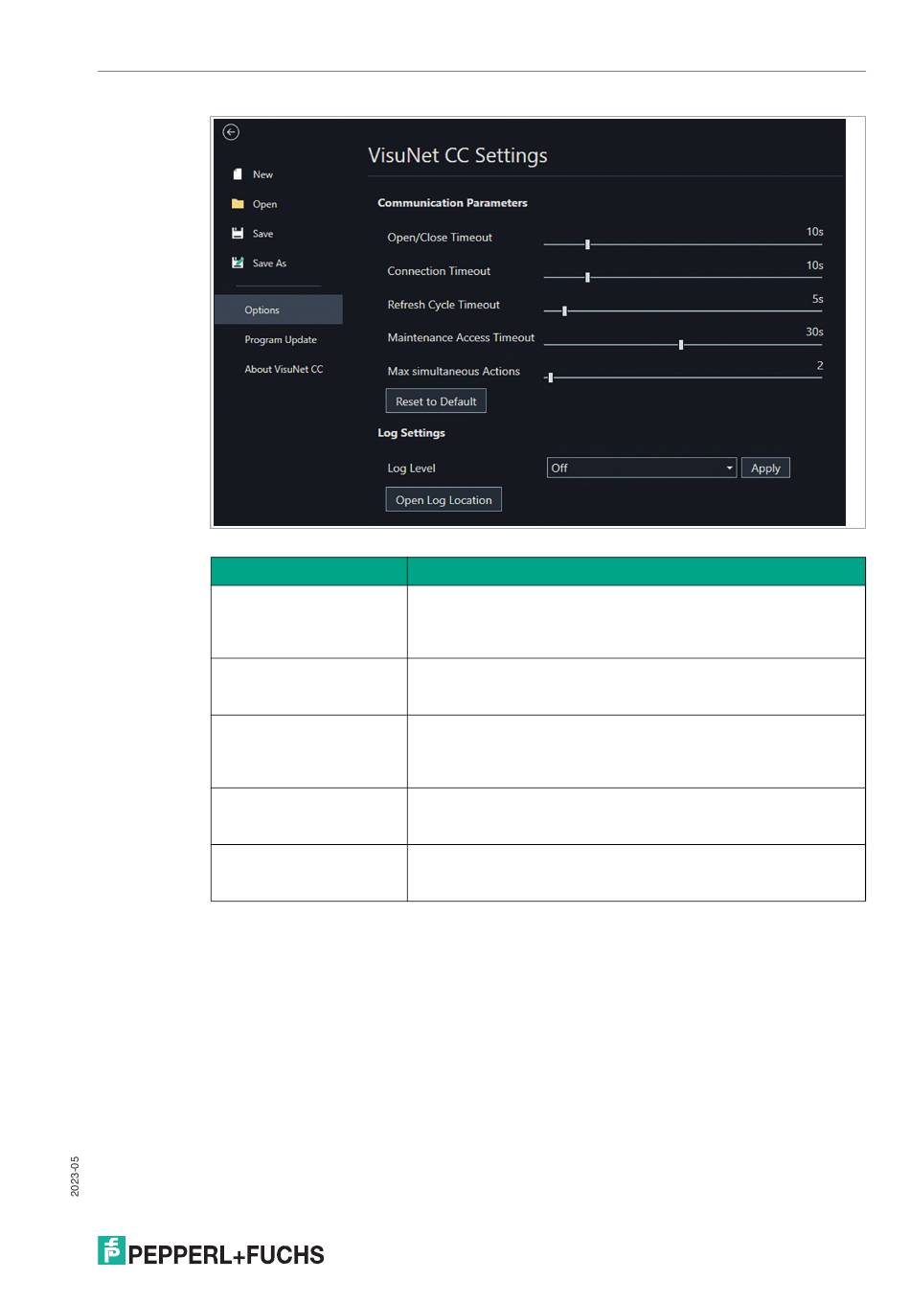Click the back arrow icon

[x=231, y=132]
